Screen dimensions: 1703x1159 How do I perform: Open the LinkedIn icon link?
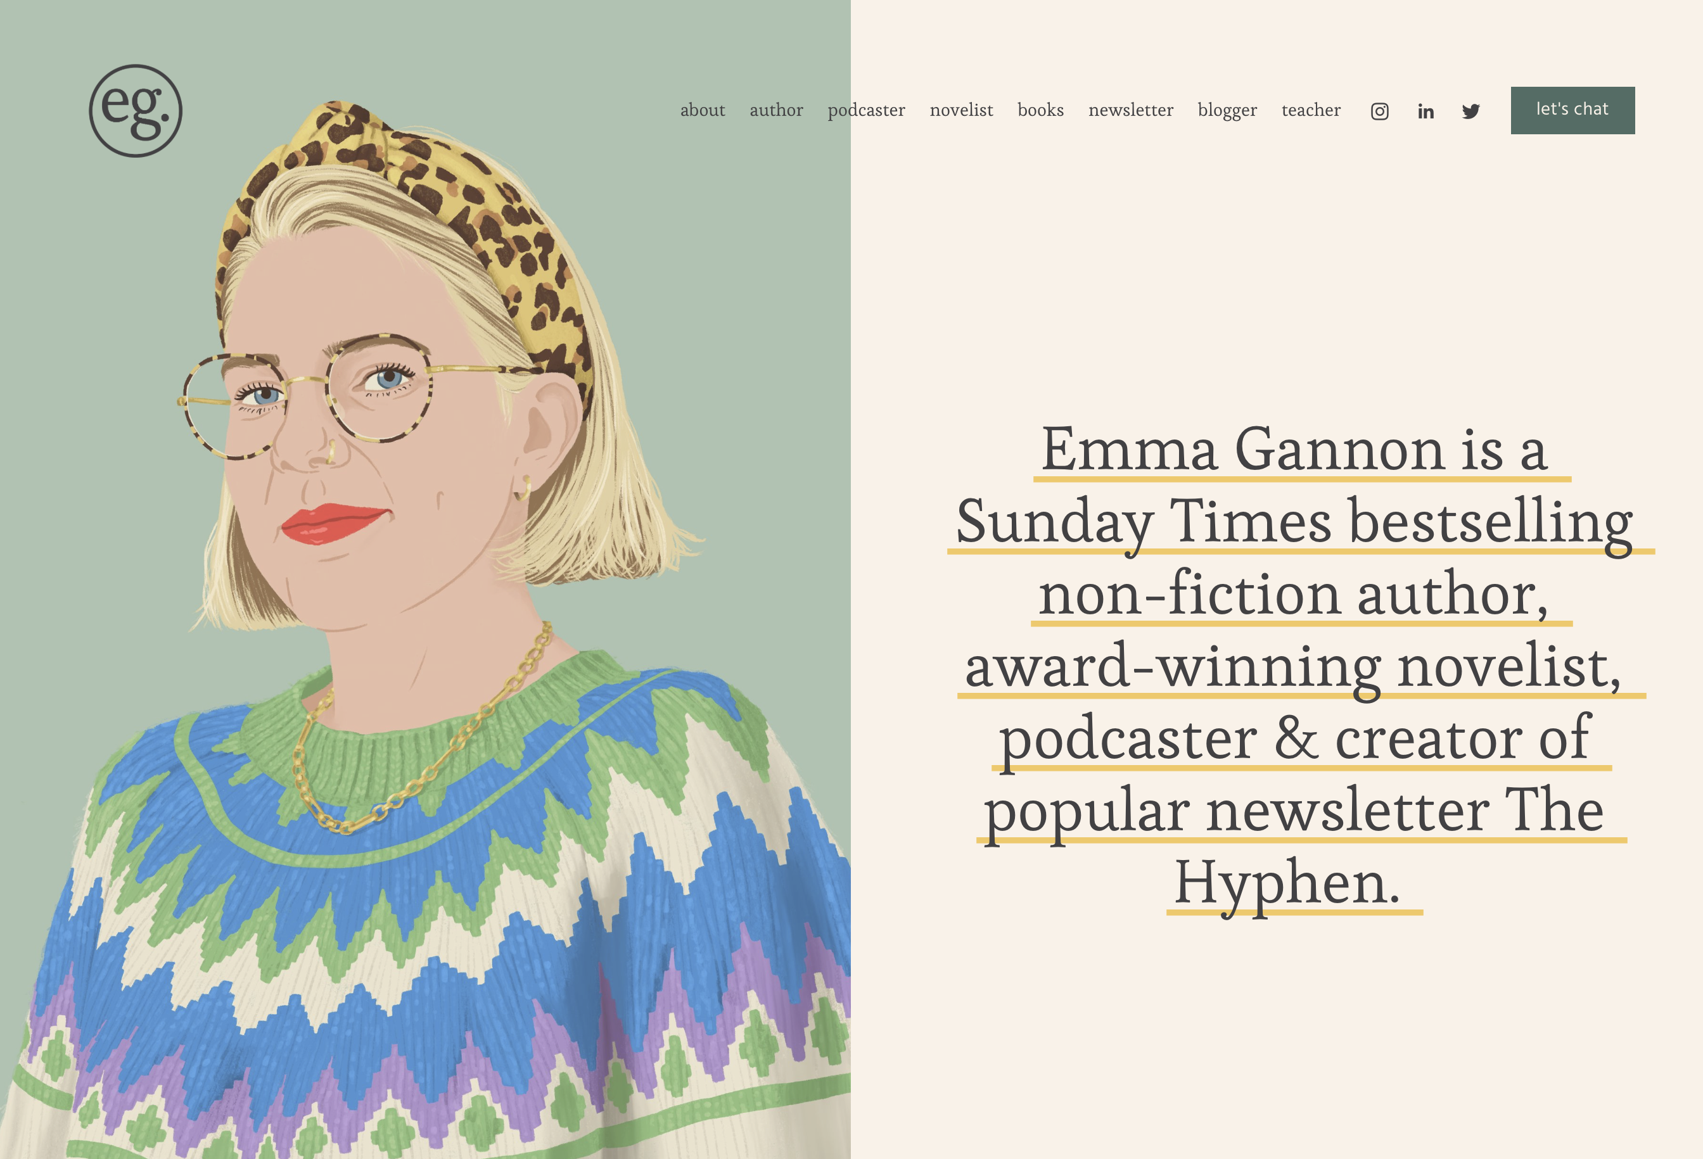(x=1426, y=111)
